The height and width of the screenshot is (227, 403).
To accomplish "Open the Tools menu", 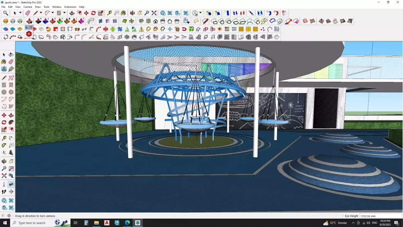I will [46, 7].
